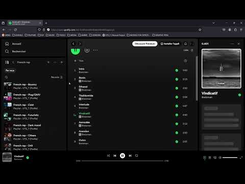Image resolution: width=245 pixels, height=184 pixels.
Task: Open the Rechercher search page
Action: coord(15,51)
